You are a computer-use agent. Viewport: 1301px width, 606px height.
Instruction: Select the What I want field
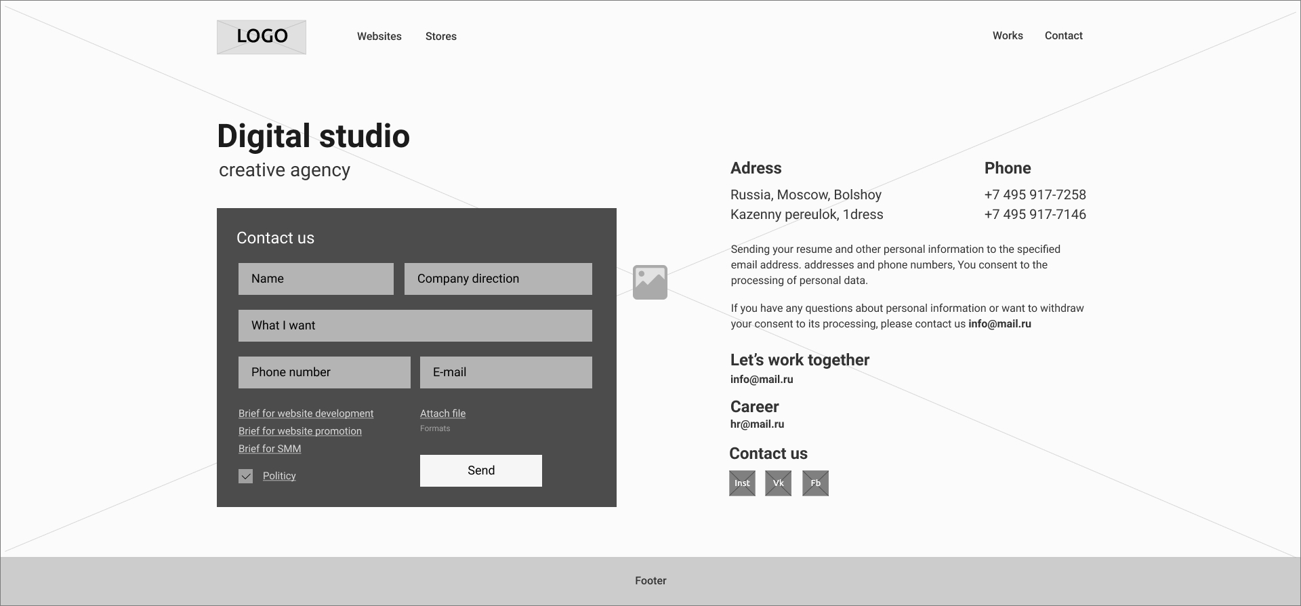point(415,325)
